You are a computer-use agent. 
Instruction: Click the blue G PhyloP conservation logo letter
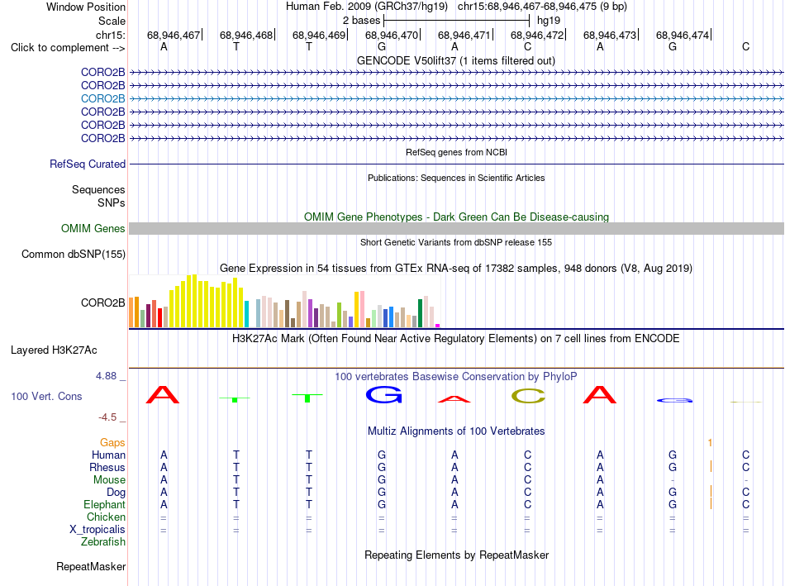(x=384, y=395)
